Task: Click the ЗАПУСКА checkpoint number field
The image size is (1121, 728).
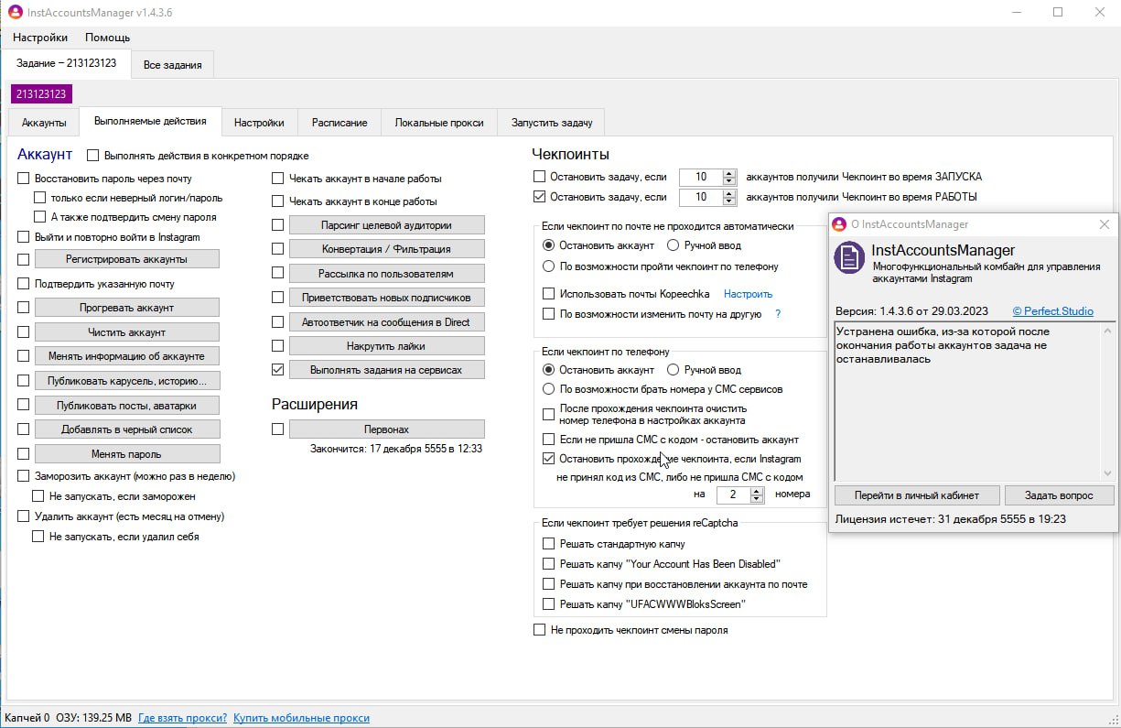Action: pos(701,177)
